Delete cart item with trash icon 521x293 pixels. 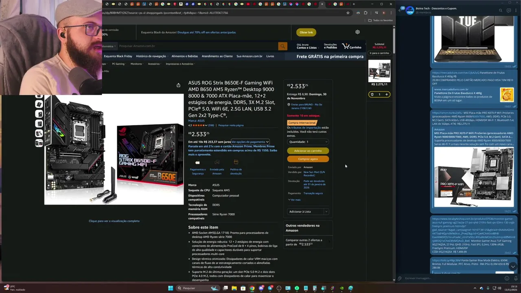pos(372,94)
